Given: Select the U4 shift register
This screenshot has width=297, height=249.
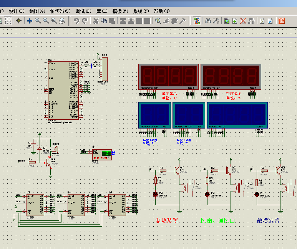Looking at the screenshot, I should point(76,205).
